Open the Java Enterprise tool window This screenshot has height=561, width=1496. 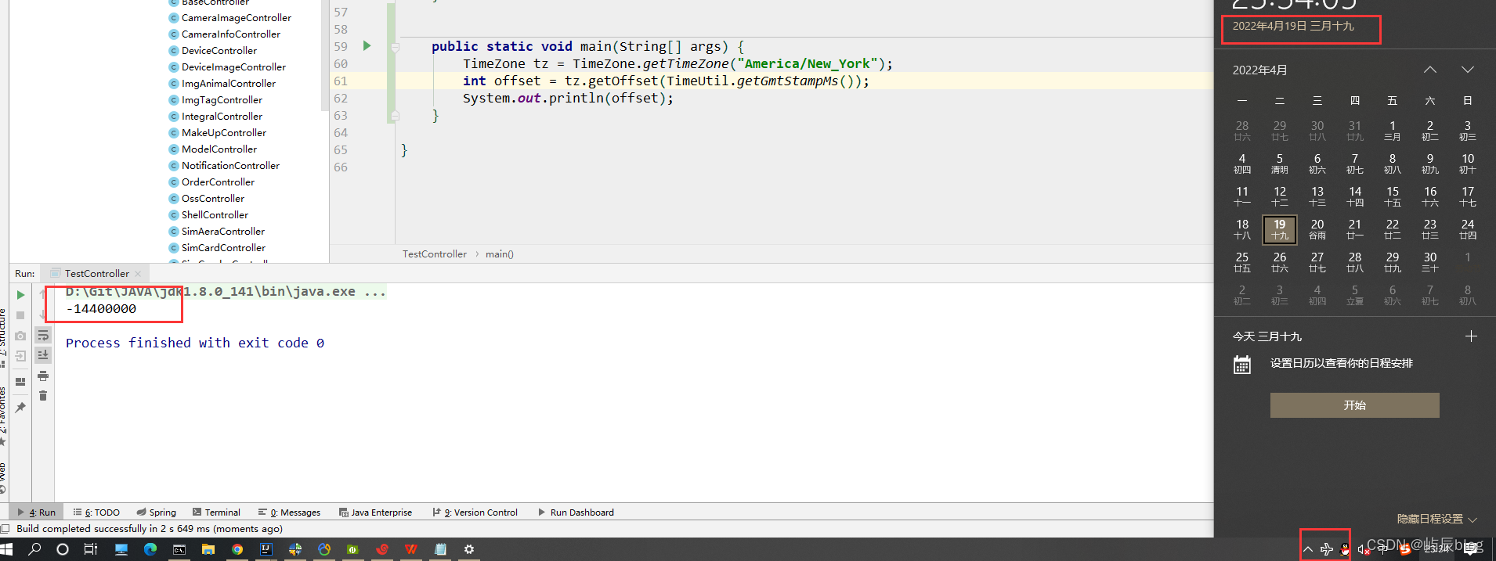point(375,512)
